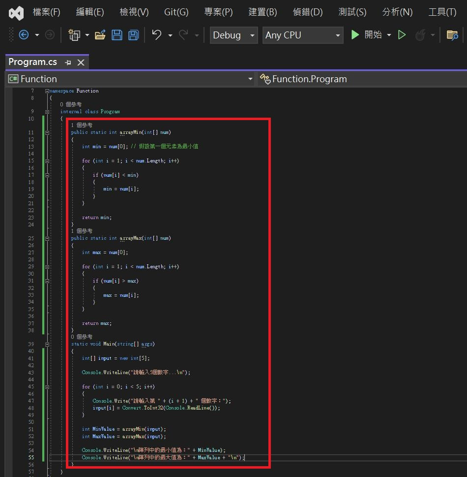Image resolution: width=467 pixels, height=477 pixels.
Task: Expand the new project dropdown arrow
Action: pos(87,35)
